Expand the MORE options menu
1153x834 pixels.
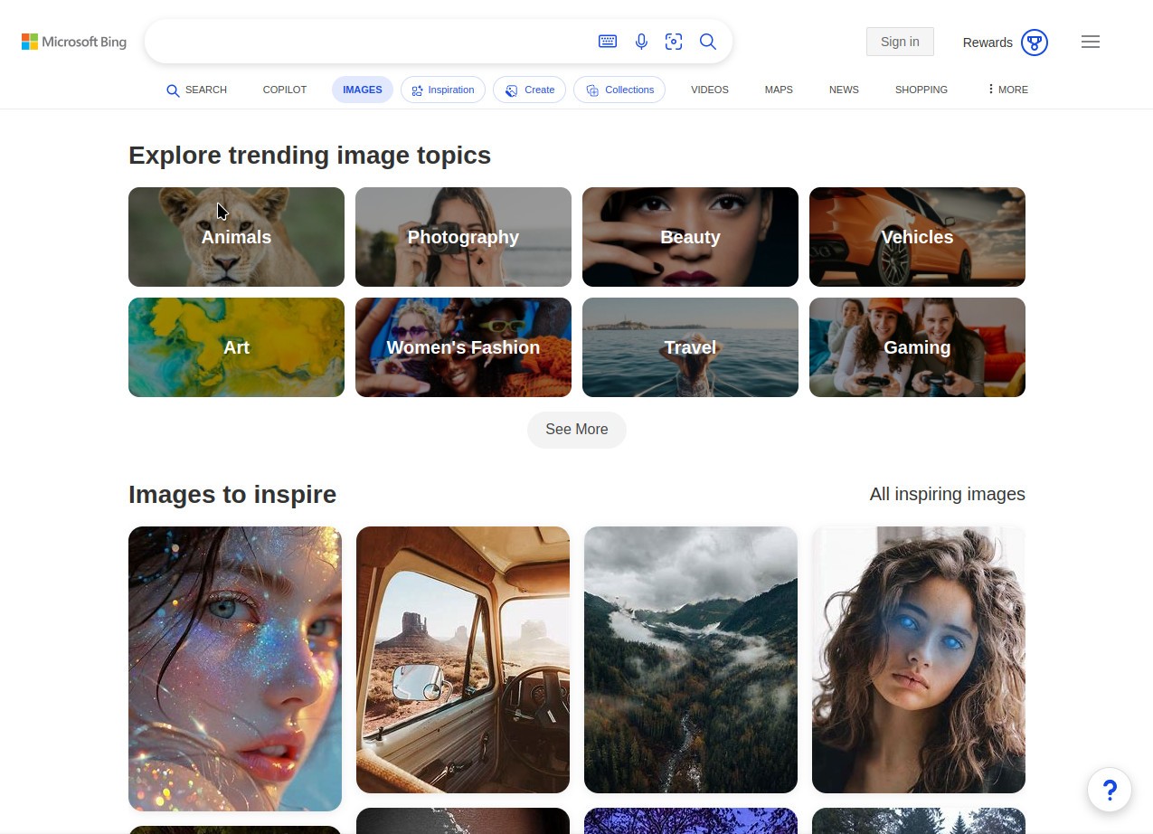click(1007, 90)
